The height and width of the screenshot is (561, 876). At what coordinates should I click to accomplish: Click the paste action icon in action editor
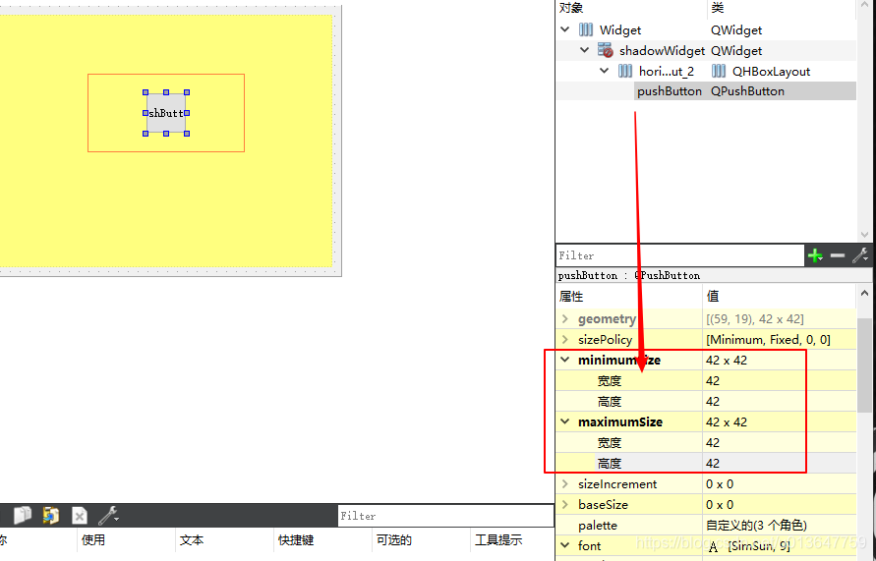coord(51,515)
